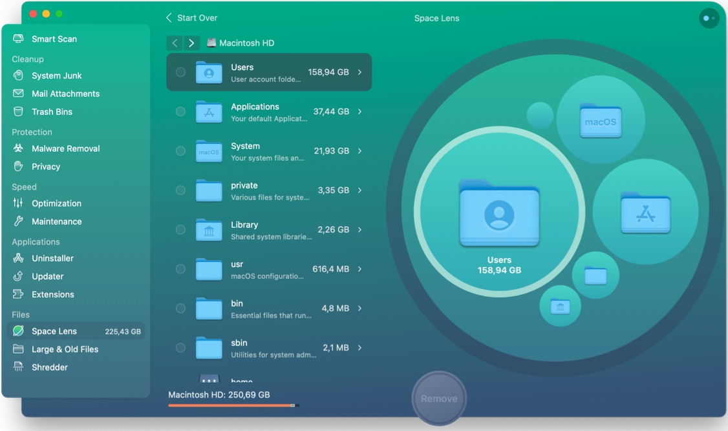Expand the sbin folder with its chevron
728x431 pixels.
click(x=360, y=348)
